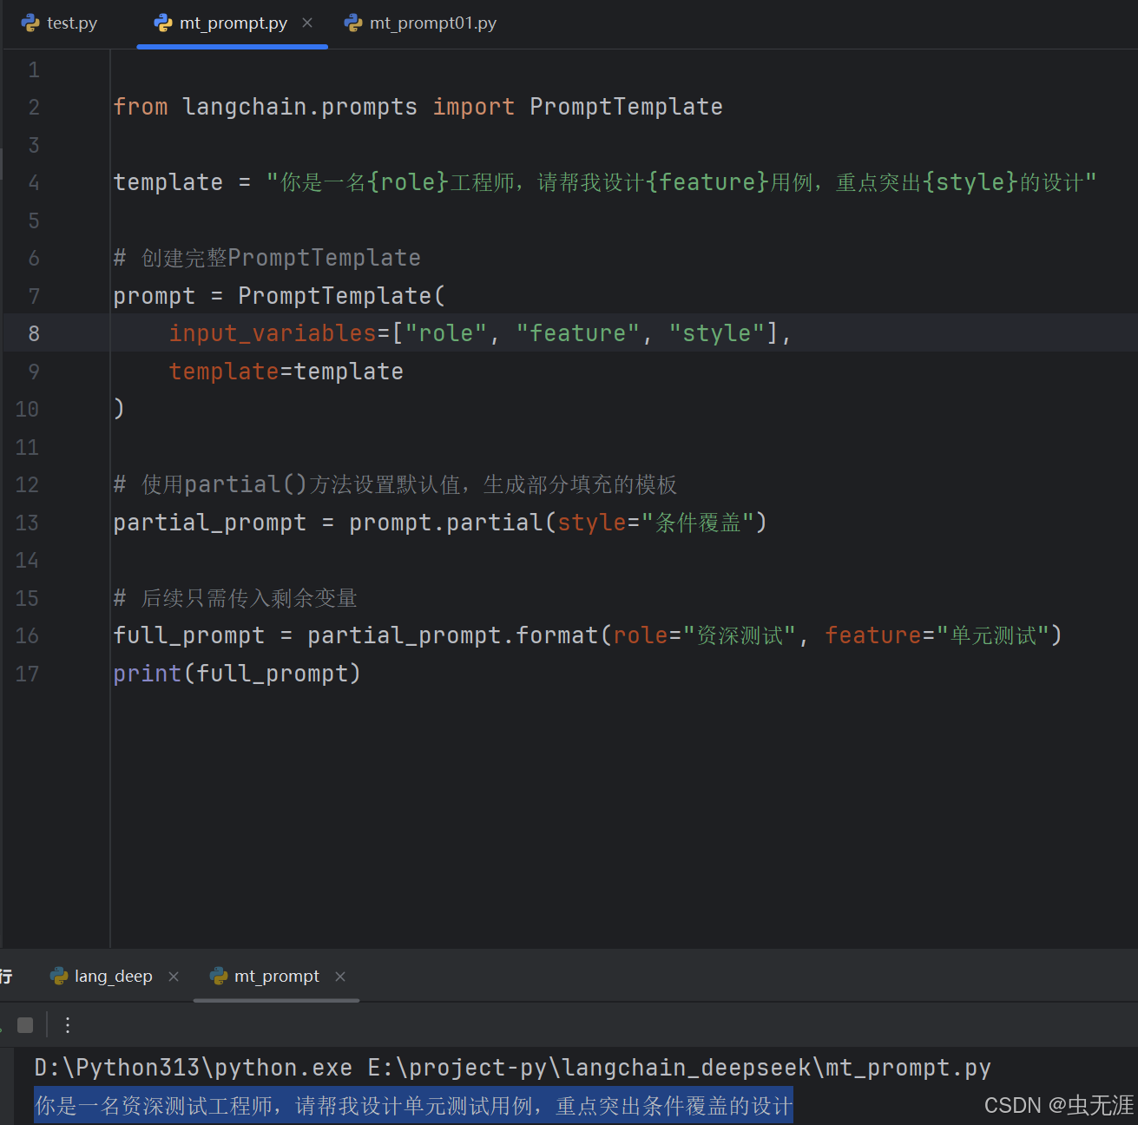Click line number 17 in the gutter
This screenshot has height=1125, width=1138.
pos(27,674)
